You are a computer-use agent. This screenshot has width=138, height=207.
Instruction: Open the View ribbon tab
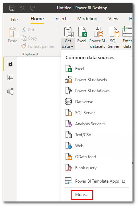coord(113,19)
